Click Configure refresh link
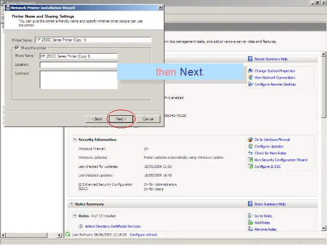327x245 pixels. coord(143,235)
